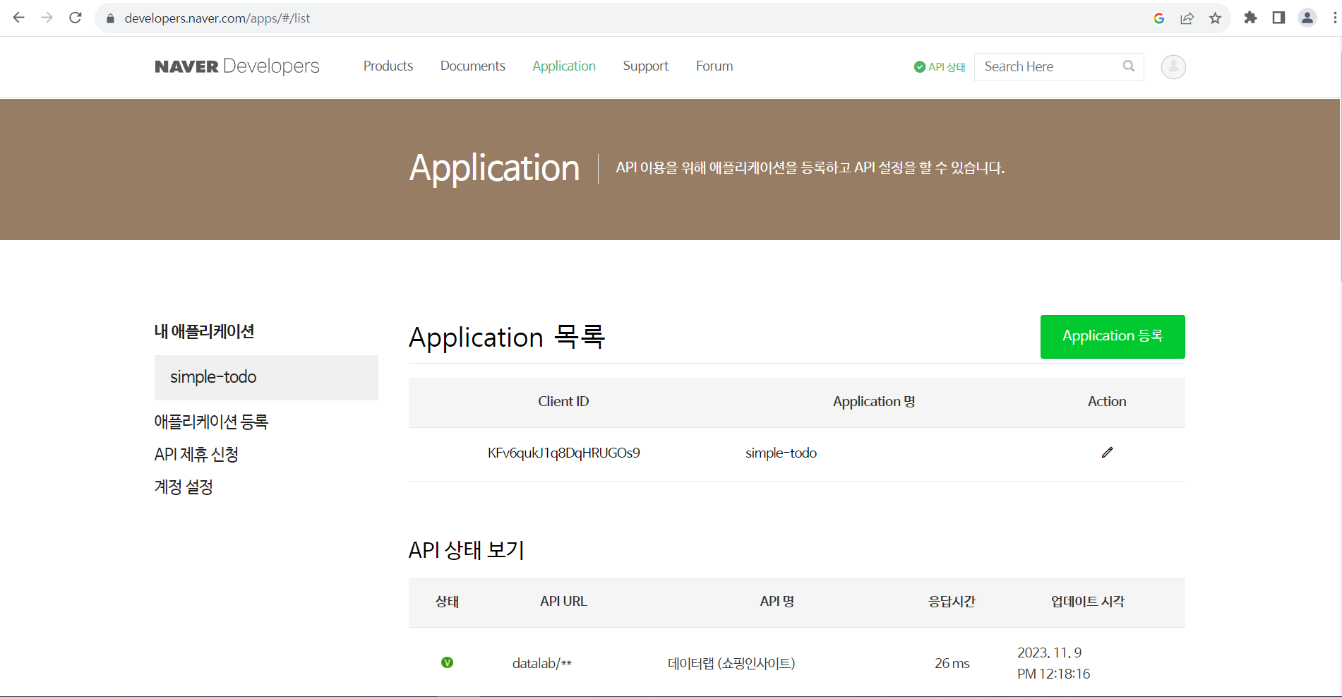Go forward in browser history

point(47,18)
